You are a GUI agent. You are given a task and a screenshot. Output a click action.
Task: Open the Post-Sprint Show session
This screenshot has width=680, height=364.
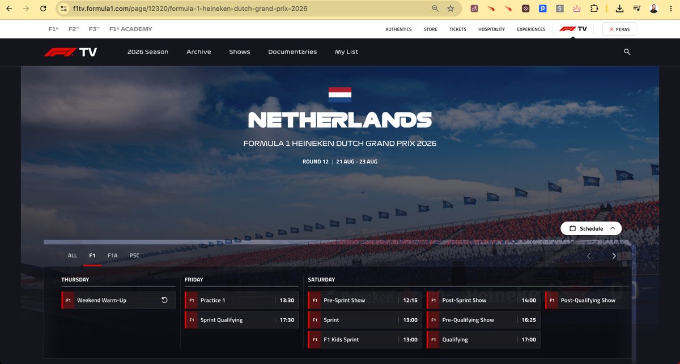483,300
